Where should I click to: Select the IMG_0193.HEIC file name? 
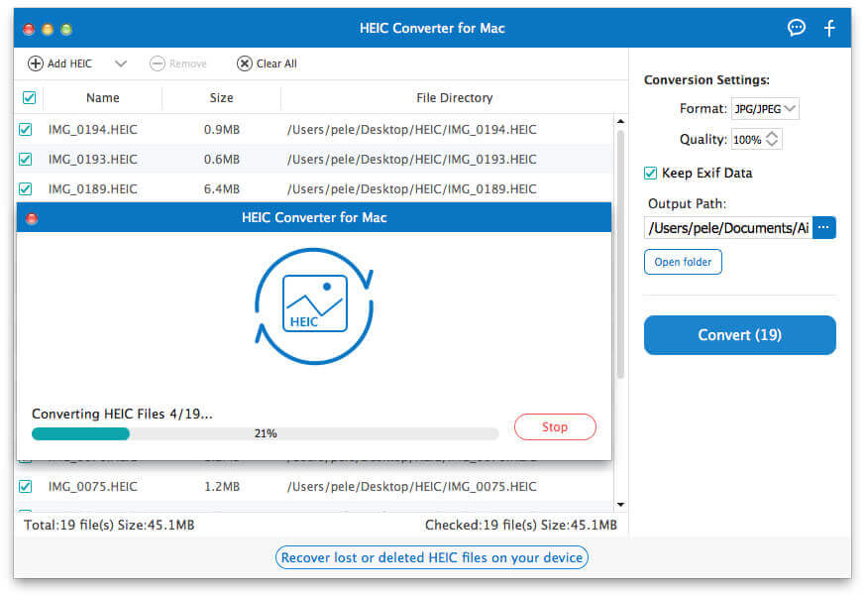93,159
